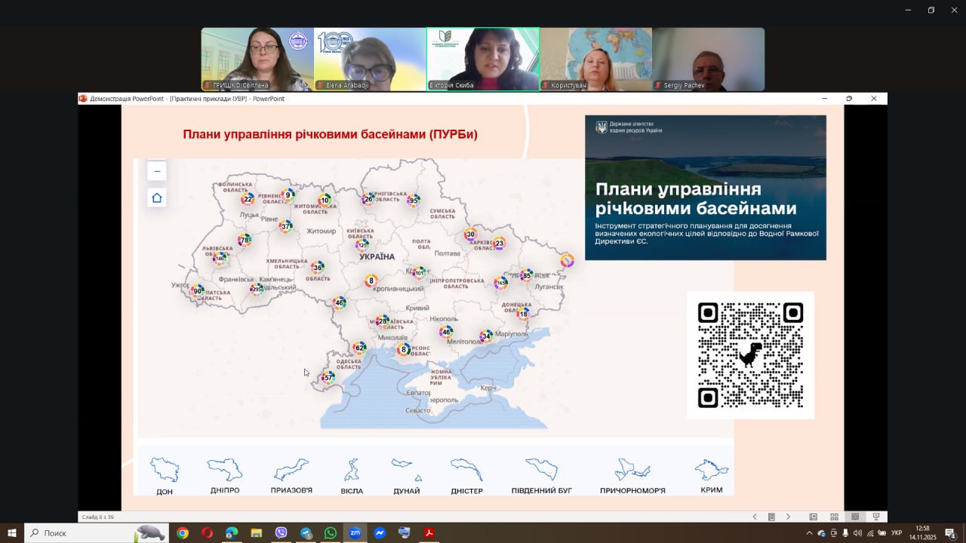Open Viber from the taskbar
The width and height of the screenshot is (966, 543).
coord(281,533)
